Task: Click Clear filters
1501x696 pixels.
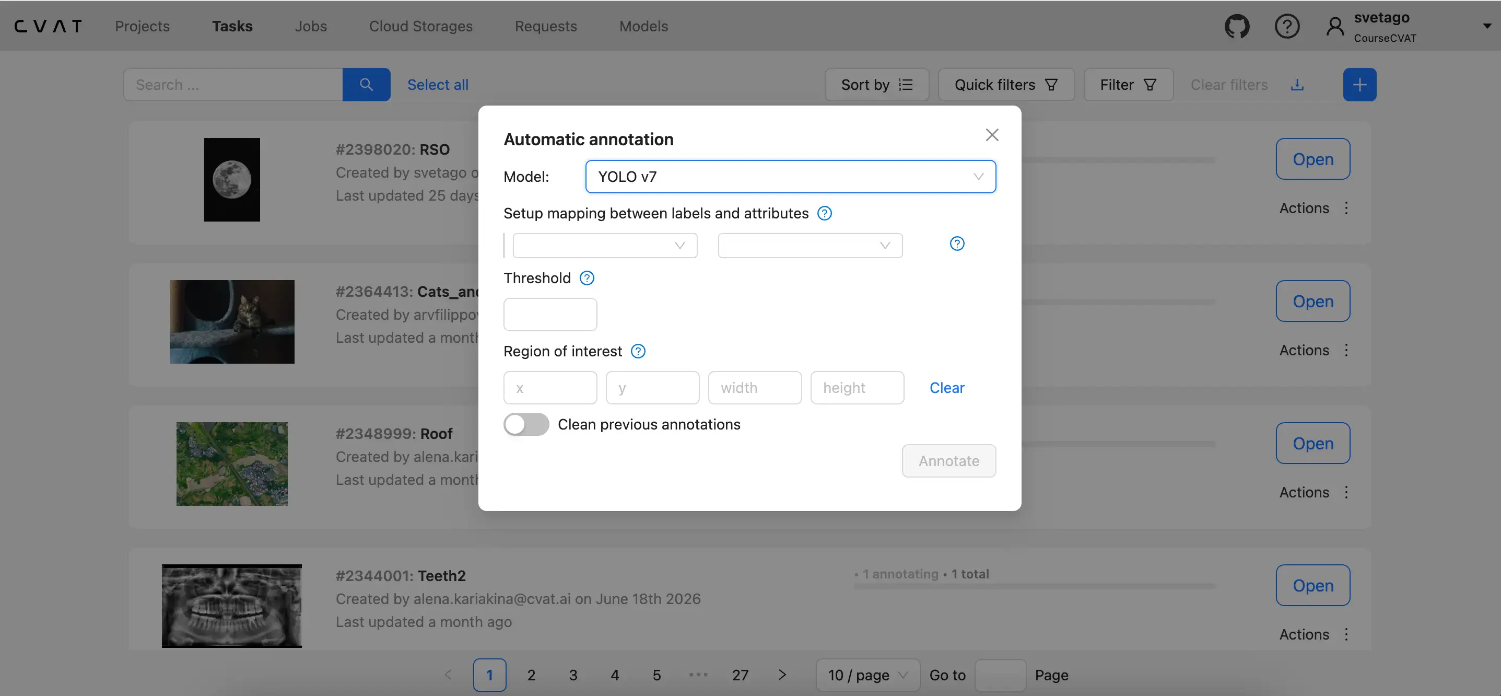Action: [x=1229, y=85]
